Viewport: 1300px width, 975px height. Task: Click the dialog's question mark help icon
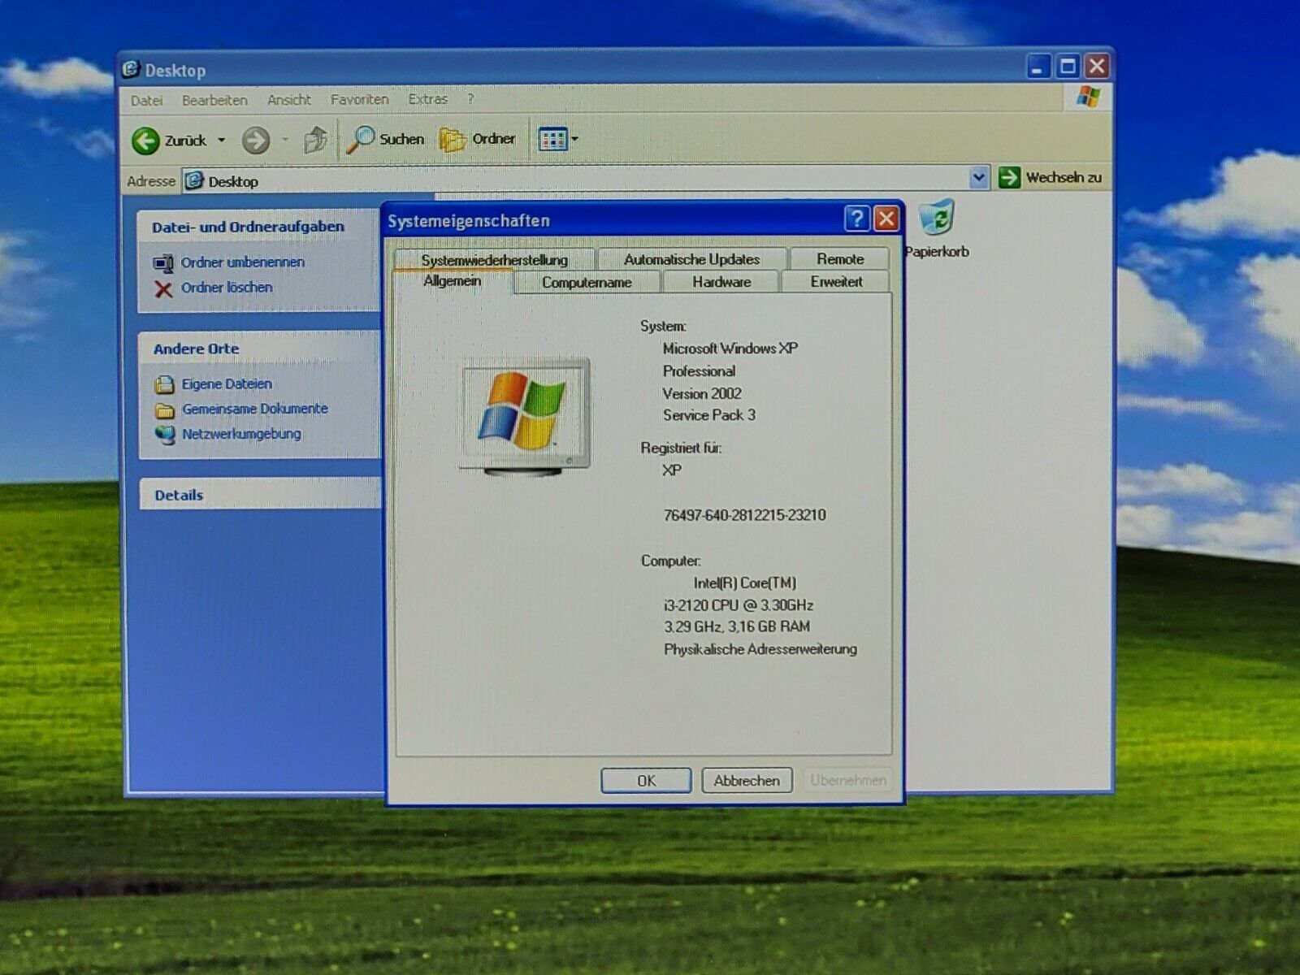pyautogui.click(x=856, y=219)
